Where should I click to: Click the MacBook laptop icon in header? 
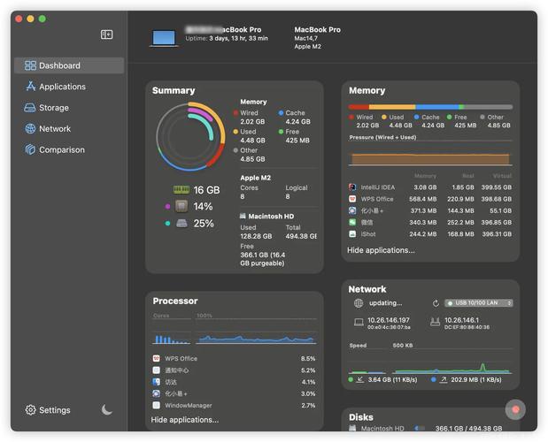click(x=164, y=38)
